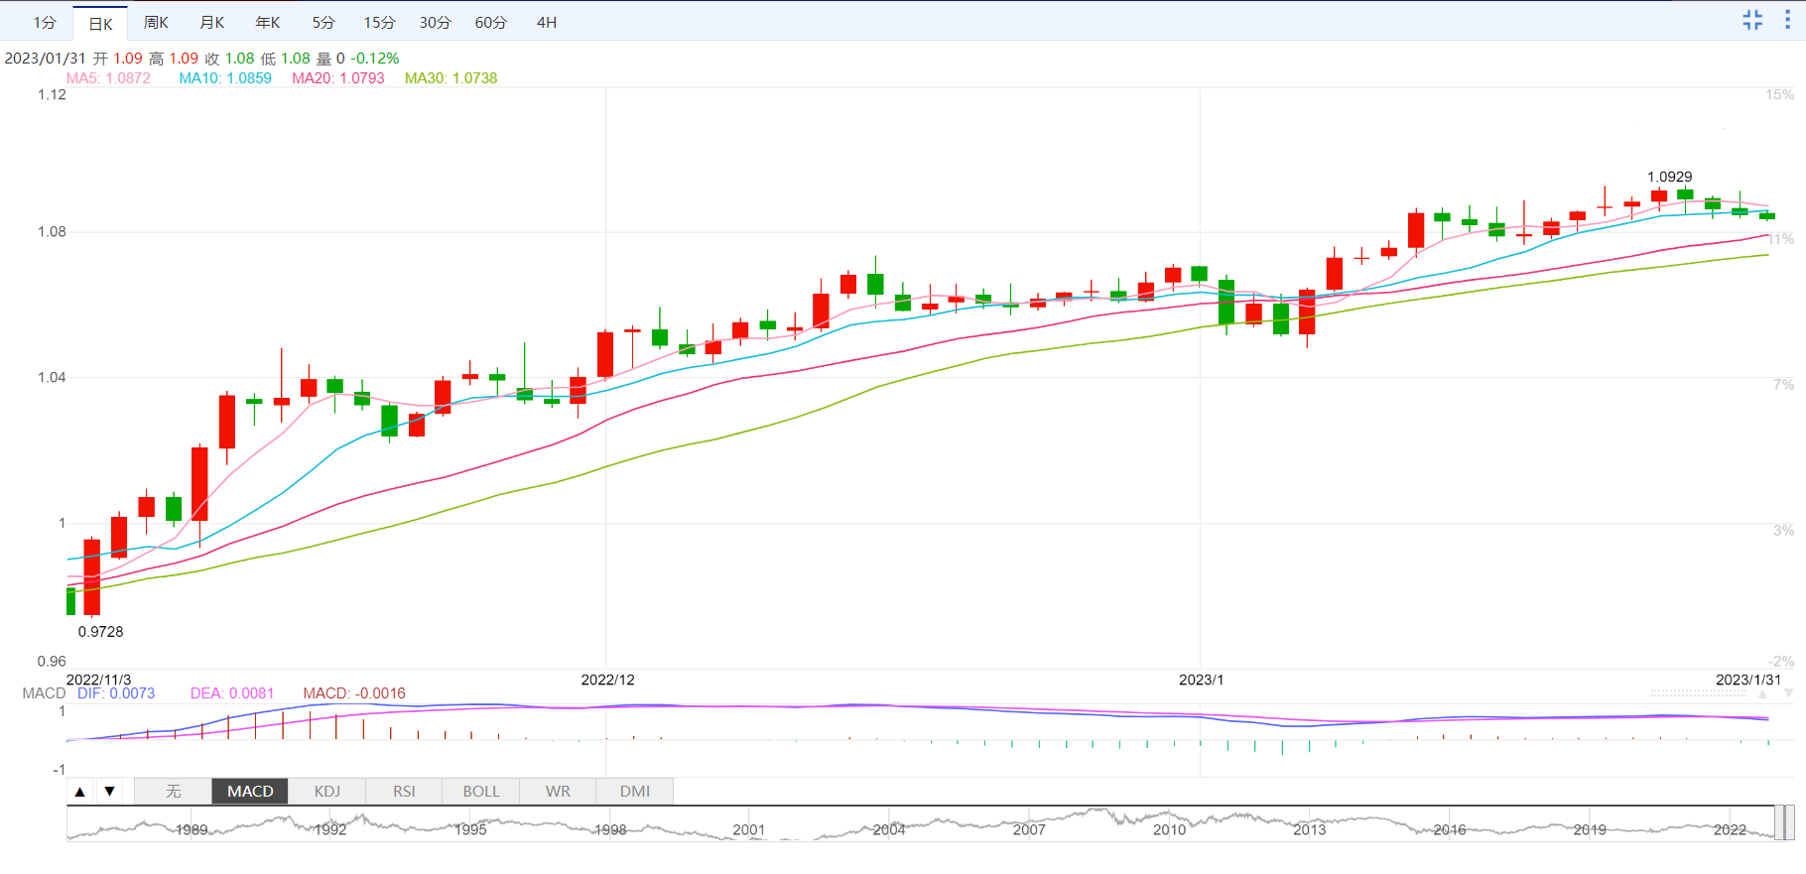Open the three-dot more options menu

1788,20
